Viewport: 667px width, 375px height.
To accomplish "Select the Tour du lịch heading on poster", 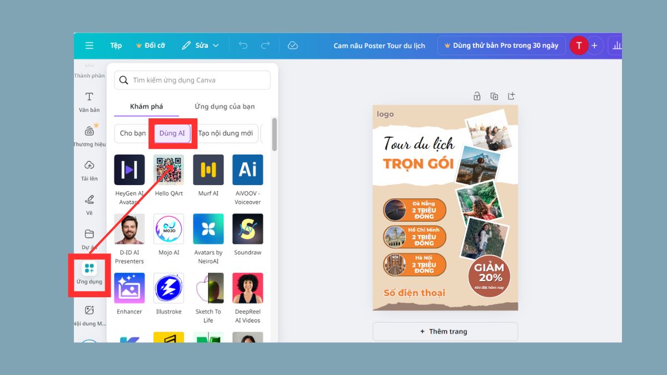I will [419, 144].
